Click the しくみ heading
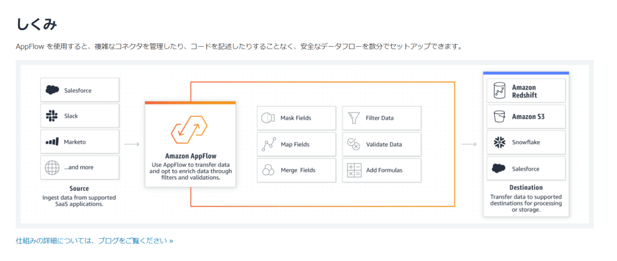Screen dimensions: 617x261 [x=37, y=24]
